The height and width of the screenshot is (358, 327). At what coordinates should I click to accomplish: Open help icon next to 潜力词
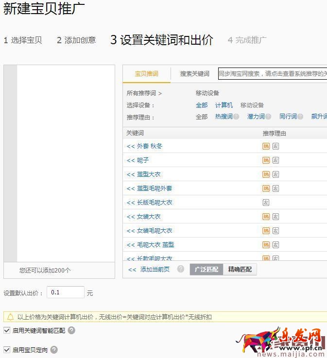268,117
